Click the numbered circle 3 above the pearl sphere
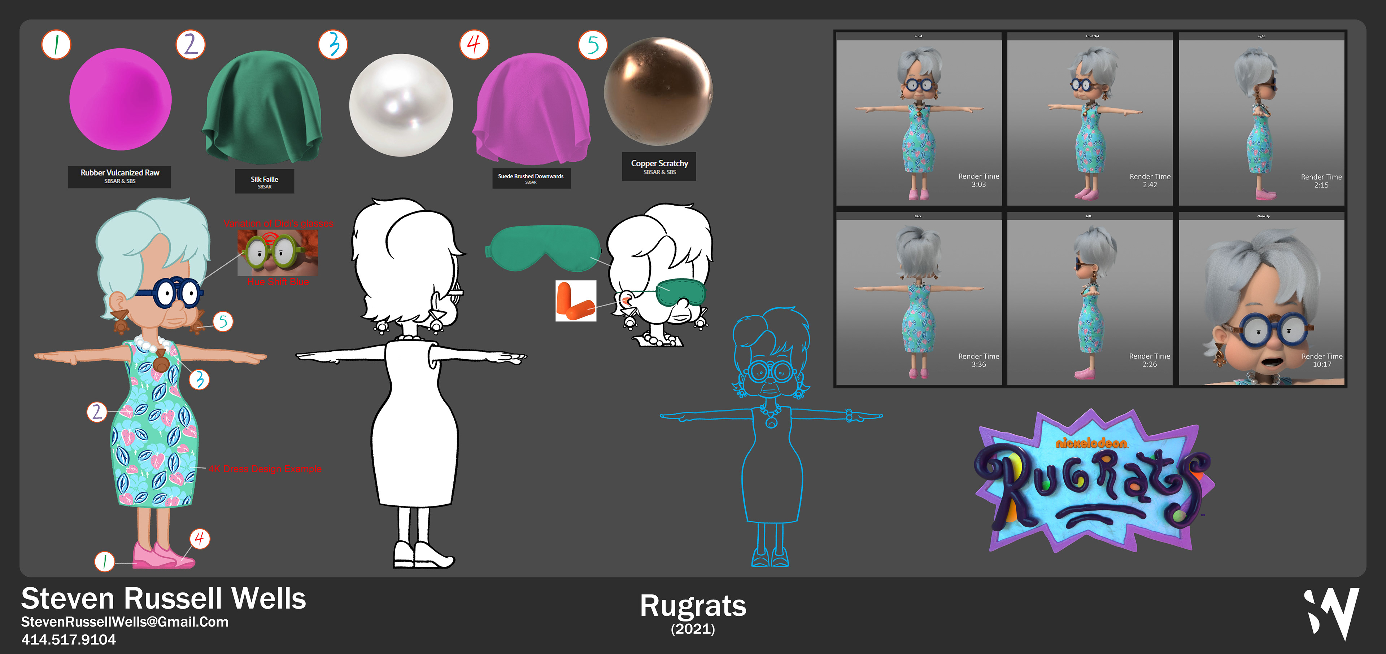 333,44
